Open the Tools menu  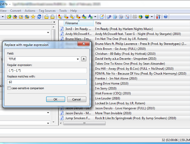(x=63, y=11)
